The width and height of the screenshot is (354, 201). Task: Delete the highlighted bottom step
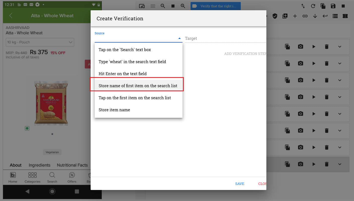coord(327,164)
